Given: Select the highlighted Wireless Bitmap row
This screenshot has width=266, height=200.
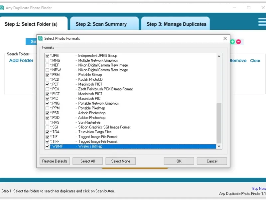Looking at the screenshot, I should 133,146.
